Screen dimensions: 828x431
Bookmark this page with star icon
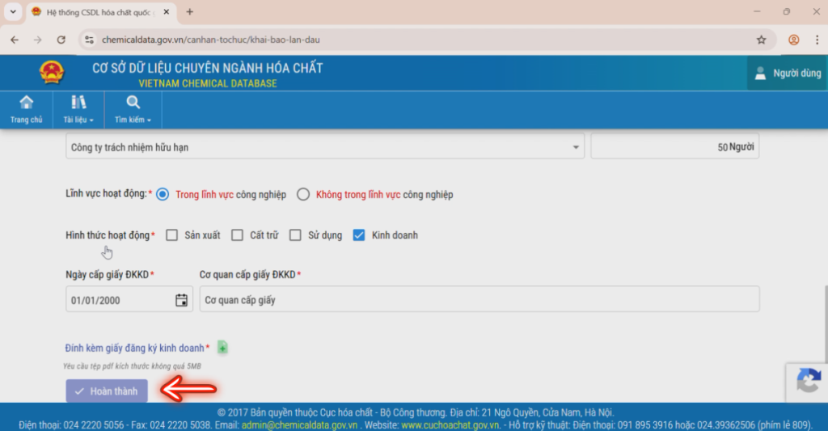point(761,40)
